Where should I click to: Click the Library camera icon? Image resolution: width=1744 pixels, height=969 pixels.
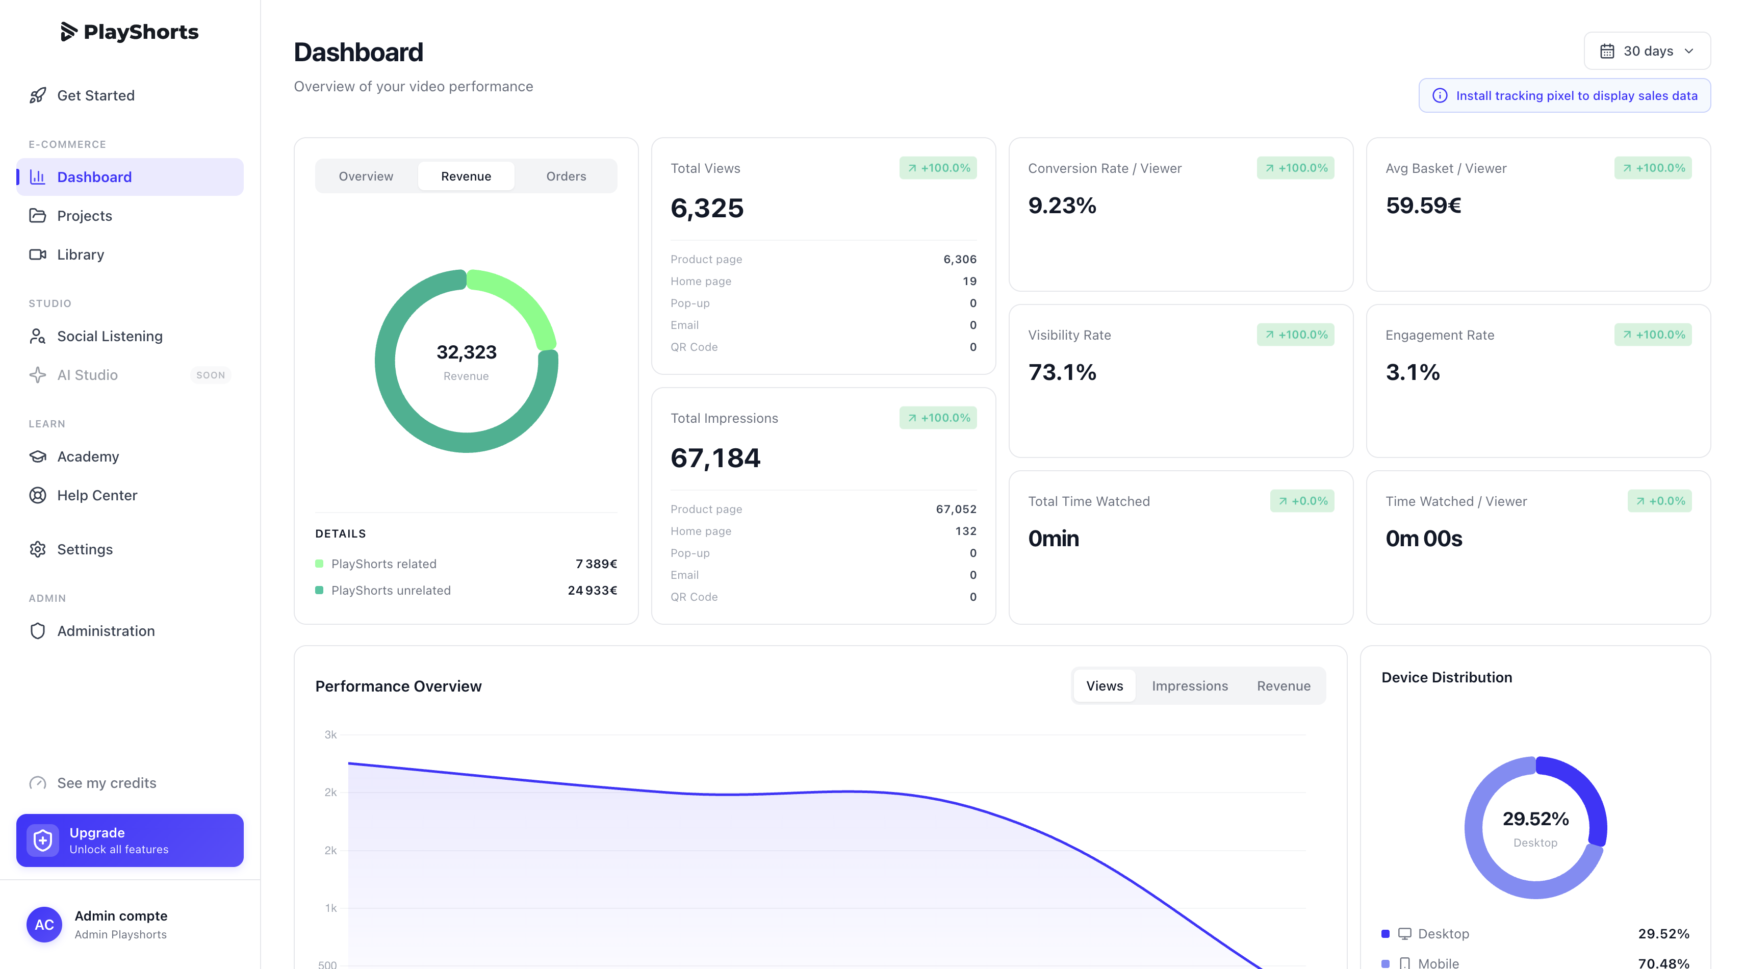(x=38, y=254)
